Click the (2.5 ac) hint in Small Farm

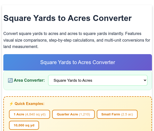pyautogui.click(x=127, y=114)
